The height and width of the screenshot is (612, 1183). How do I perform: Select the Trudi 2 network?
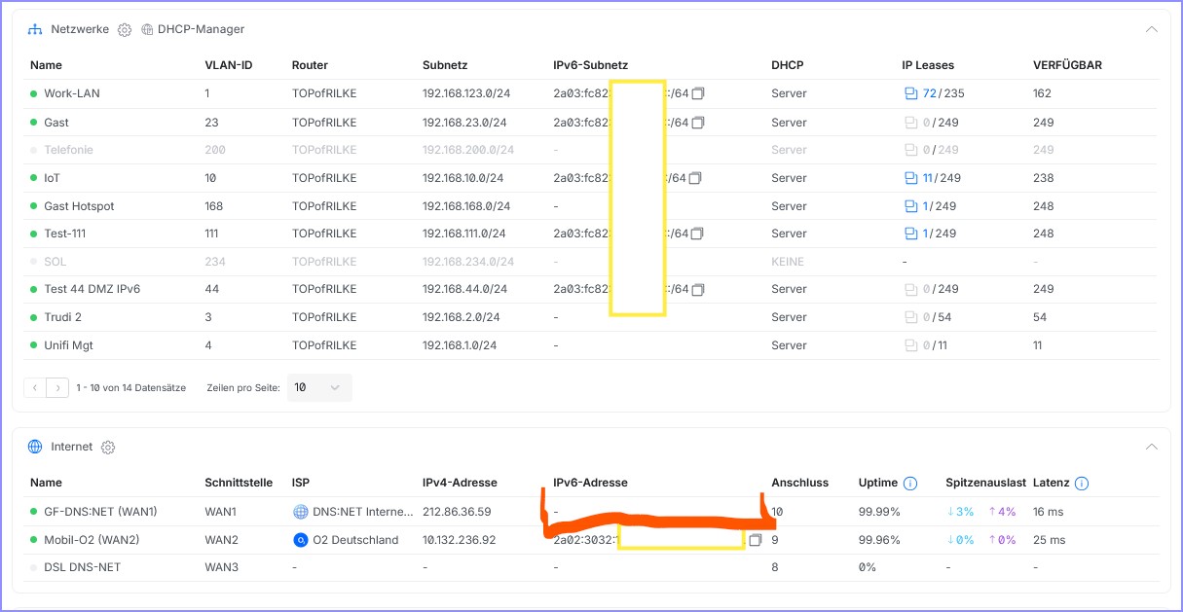(62, 317)
